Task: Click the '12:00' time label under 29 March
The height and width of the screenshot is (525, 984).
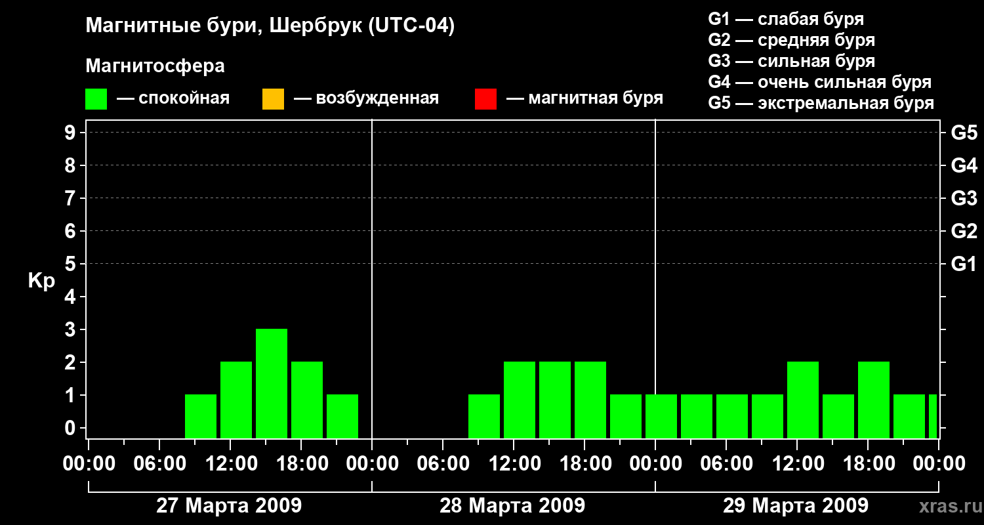Action: click(797, 464)
